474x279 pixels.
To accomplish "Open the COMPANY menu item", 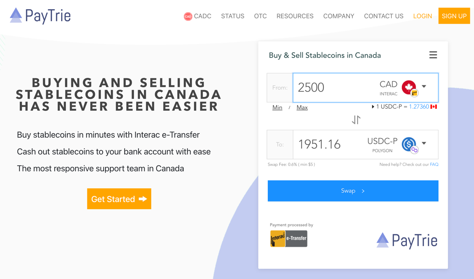I will point(339,16).
